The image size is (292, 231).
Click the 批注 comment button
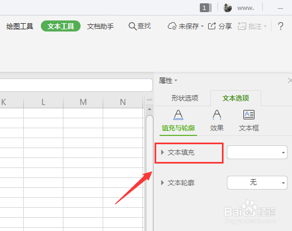(x=250, y=26)
